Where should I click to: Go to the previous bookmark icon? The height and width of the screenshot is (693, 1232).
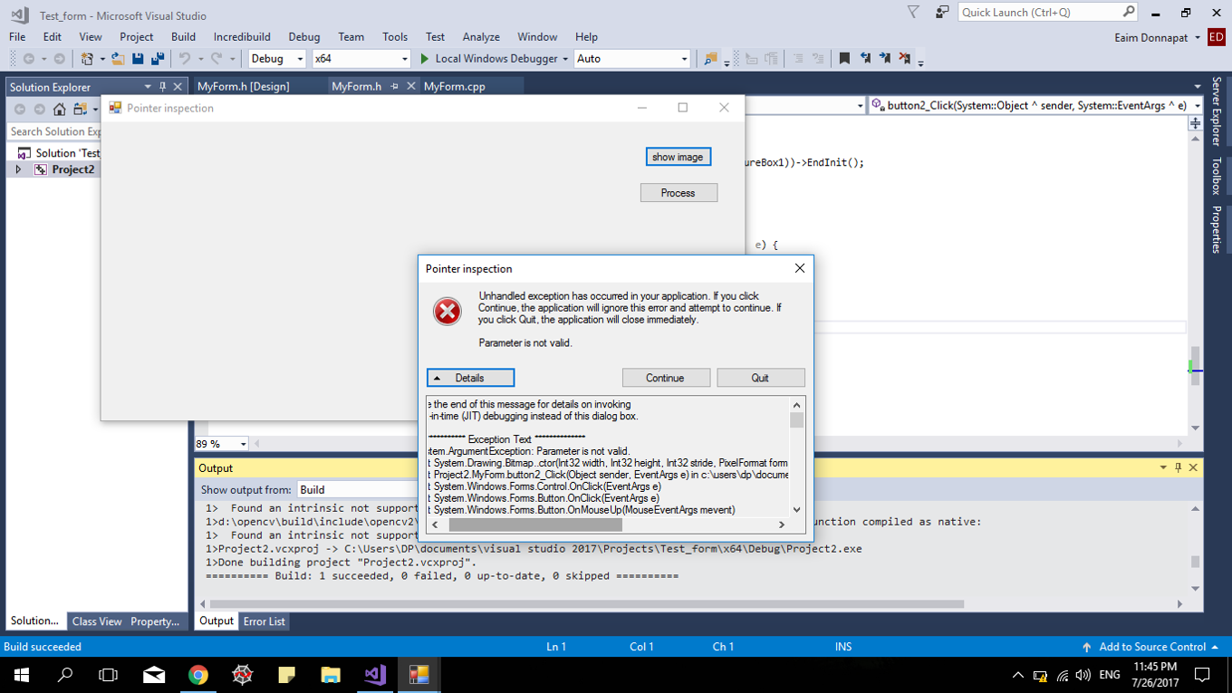[x=865, y=59]
